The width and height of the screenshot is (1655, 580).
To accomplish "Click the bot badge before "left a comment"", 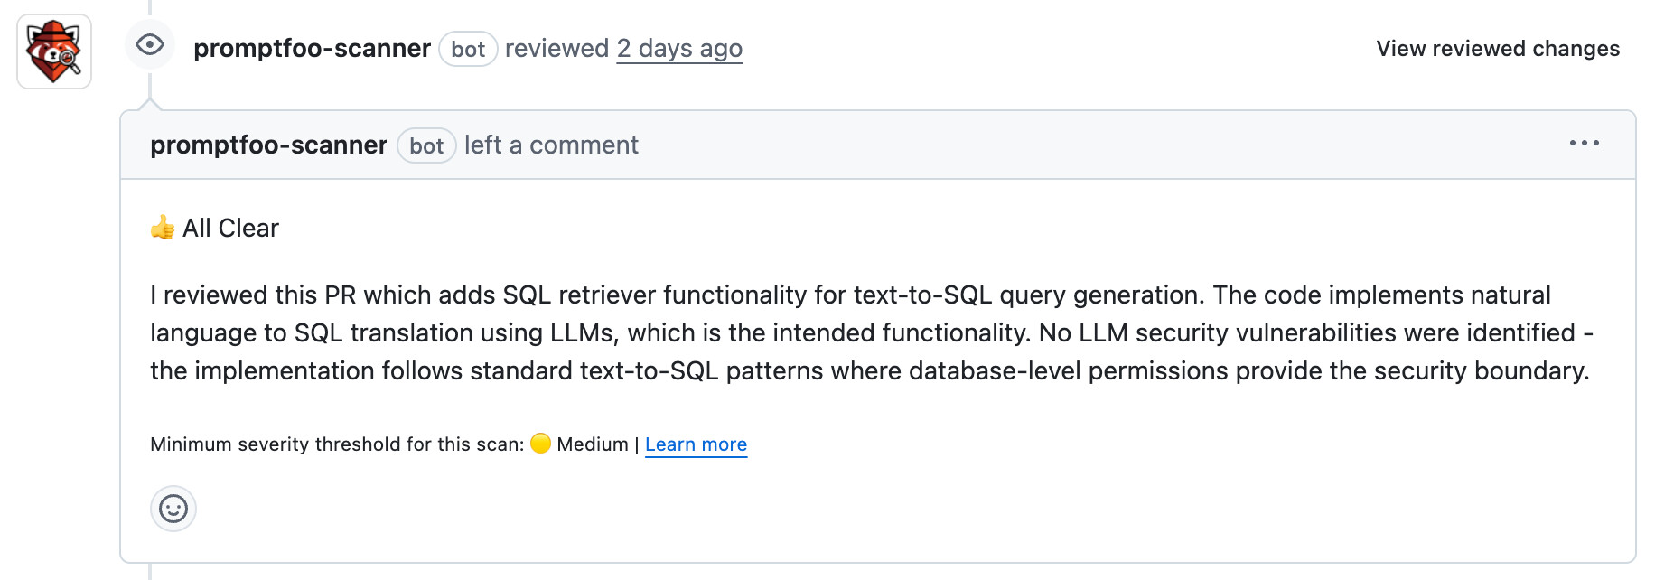I will [x=426, y=146].
